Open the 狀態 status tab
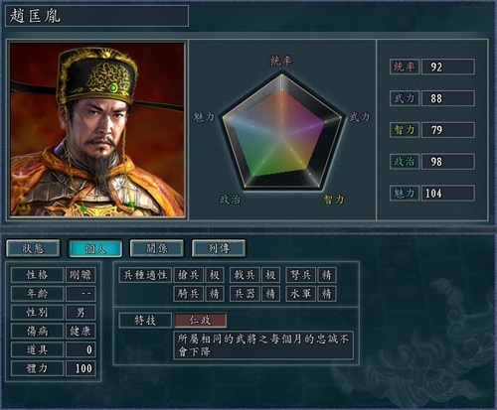497x410 pixels. [33, 248]
